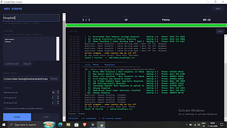Click the Finished 19 records saved line
227x128 pixels.
95,119
